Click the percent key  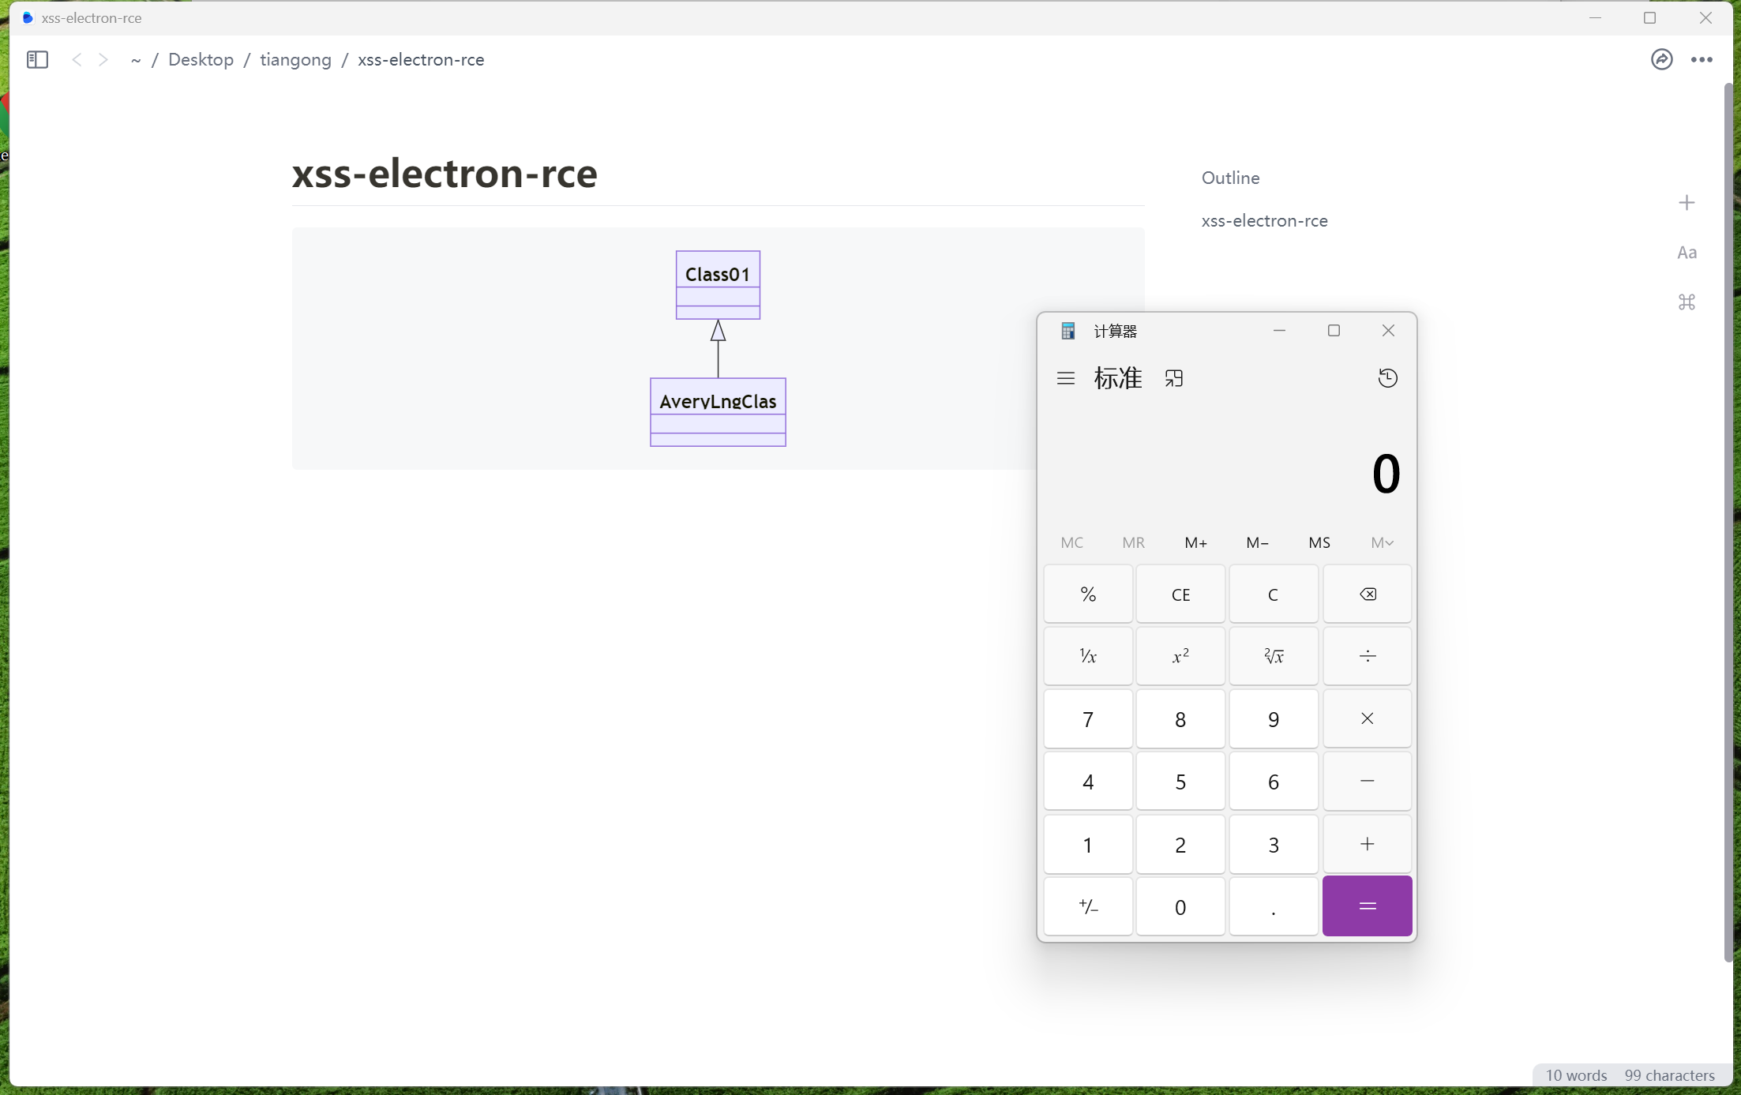pyautogui.click(x=1088, y=594)
